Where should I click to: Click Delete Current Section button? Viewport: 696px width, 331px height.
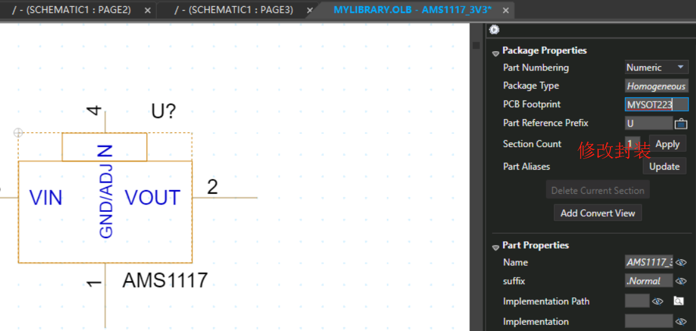point(597,190)
